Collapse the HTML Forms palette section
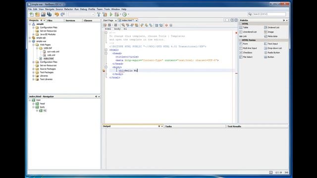This screenshot has height=178, width=317. [241, 40]
